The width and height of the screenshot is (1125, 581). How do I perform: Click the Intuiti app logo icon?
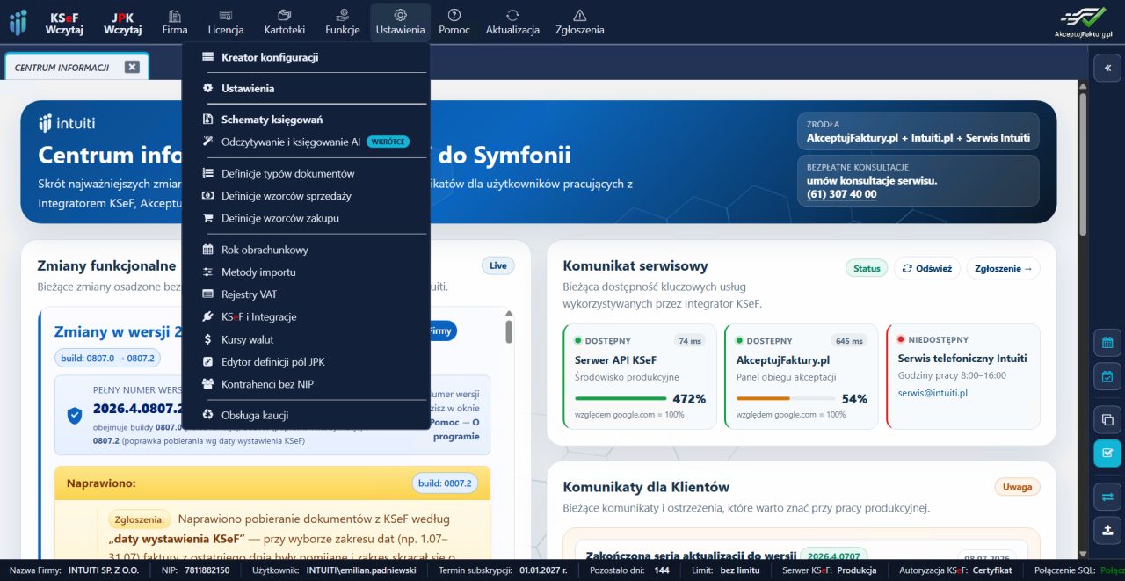18,22
